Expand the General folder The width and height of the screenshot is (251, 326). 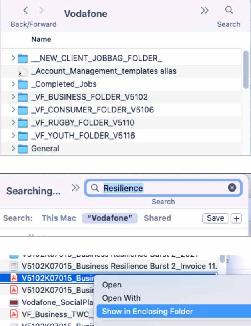(x=13, y=148)
